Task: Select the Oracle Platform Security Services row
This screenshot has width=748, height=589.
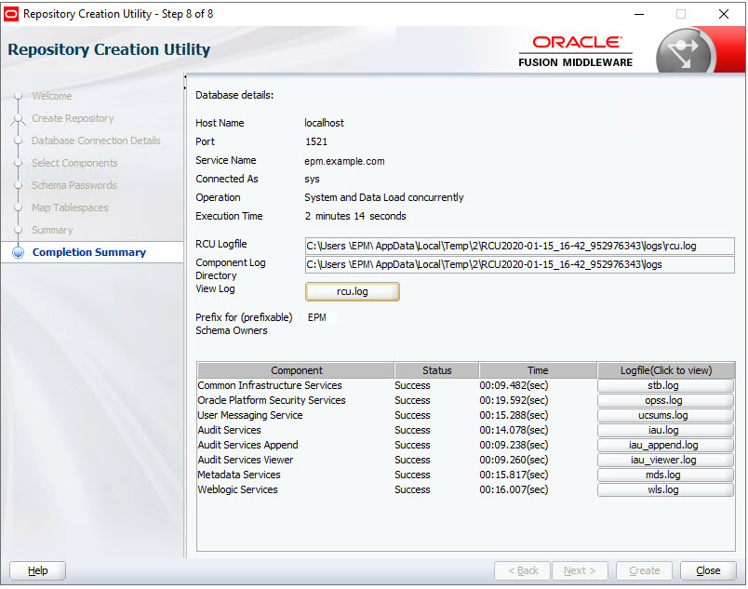Action: [465, 400]
